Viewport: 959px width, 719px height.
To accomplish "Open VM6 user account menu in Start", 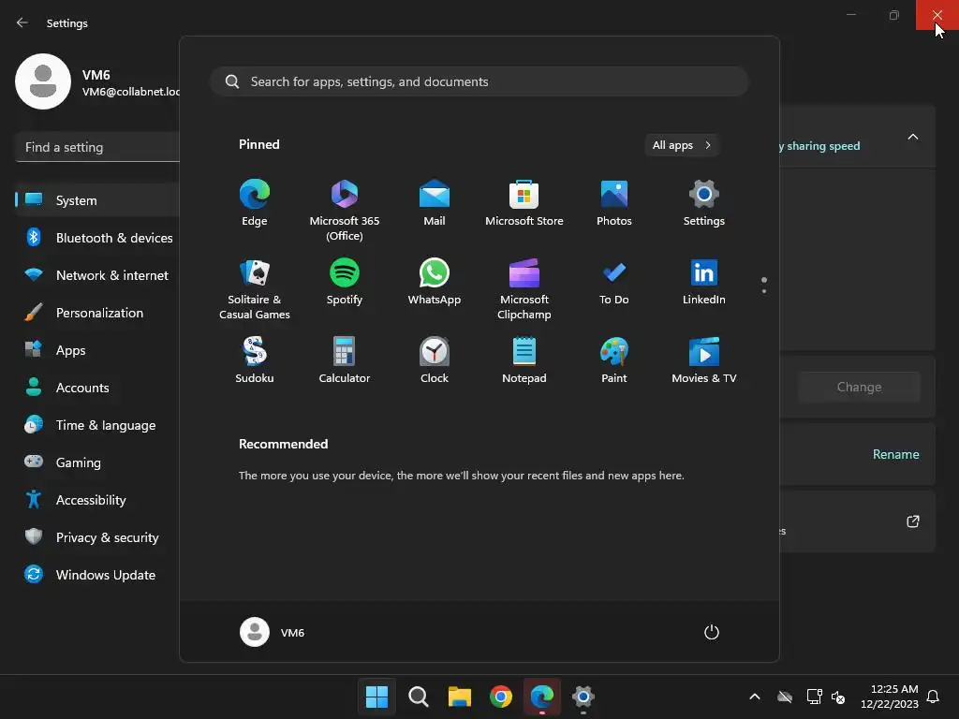I will pyautogui.click(x=273, y=632).
